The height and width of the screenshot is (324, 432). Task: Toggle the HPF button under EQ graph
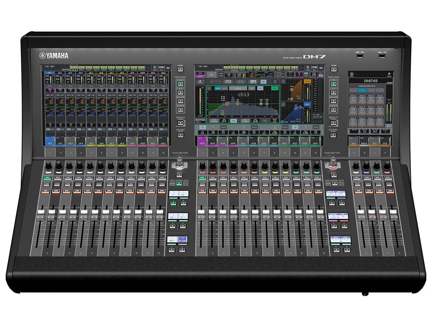click(x=234, y=121)
